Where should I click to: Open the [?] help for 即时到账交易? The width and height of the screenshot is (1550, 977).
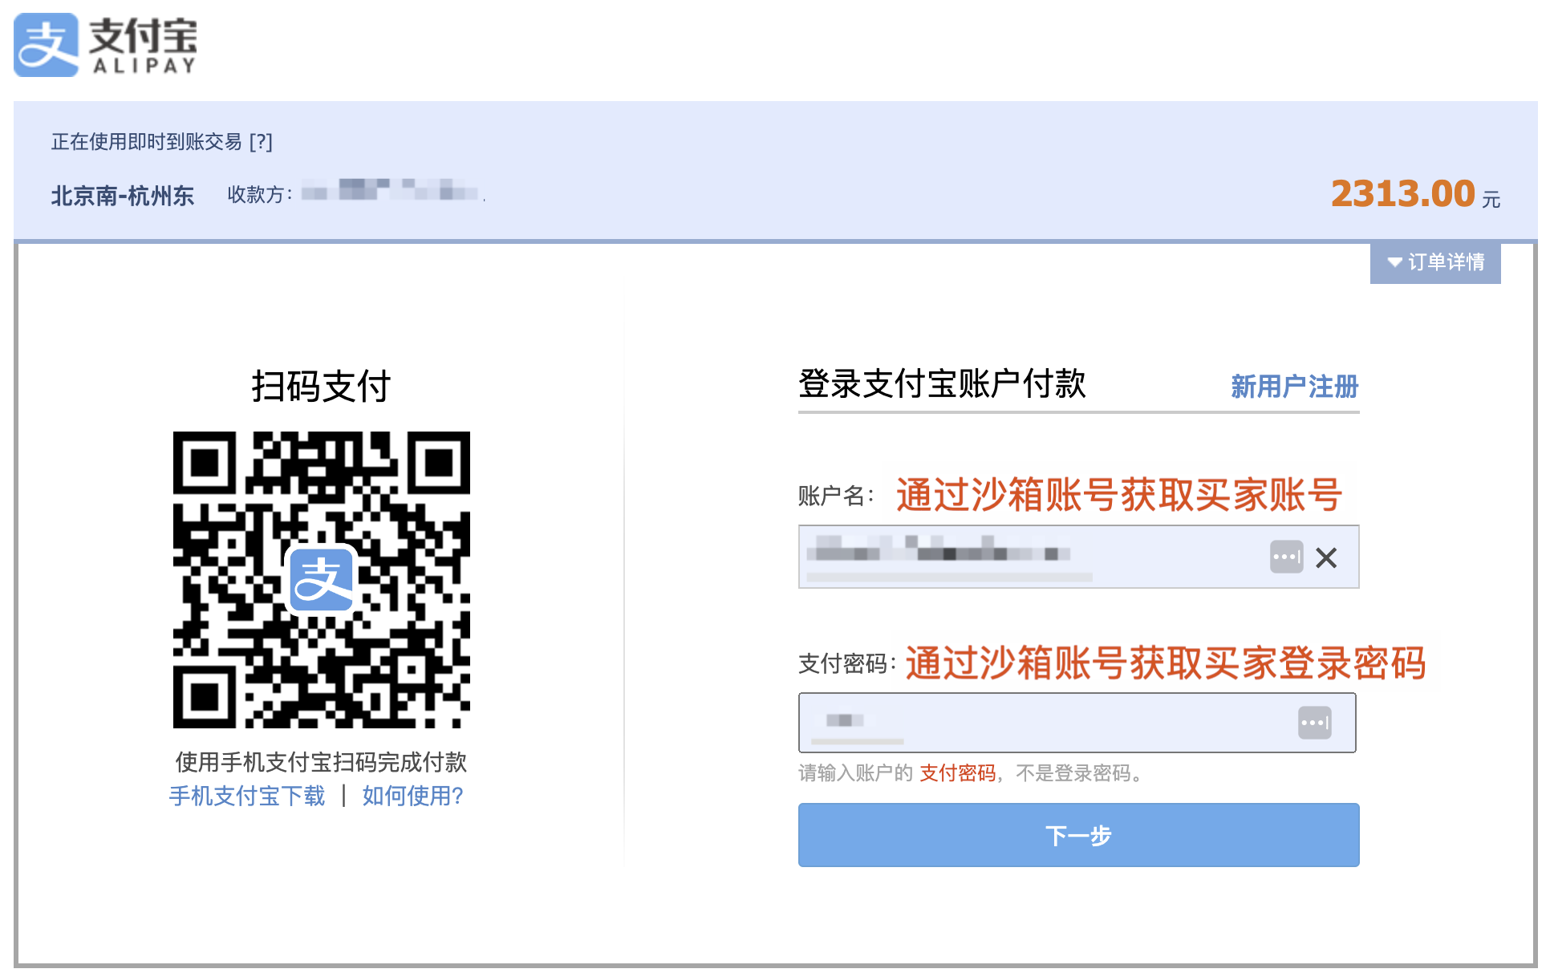pyautogui.click(x=261, y=142)
